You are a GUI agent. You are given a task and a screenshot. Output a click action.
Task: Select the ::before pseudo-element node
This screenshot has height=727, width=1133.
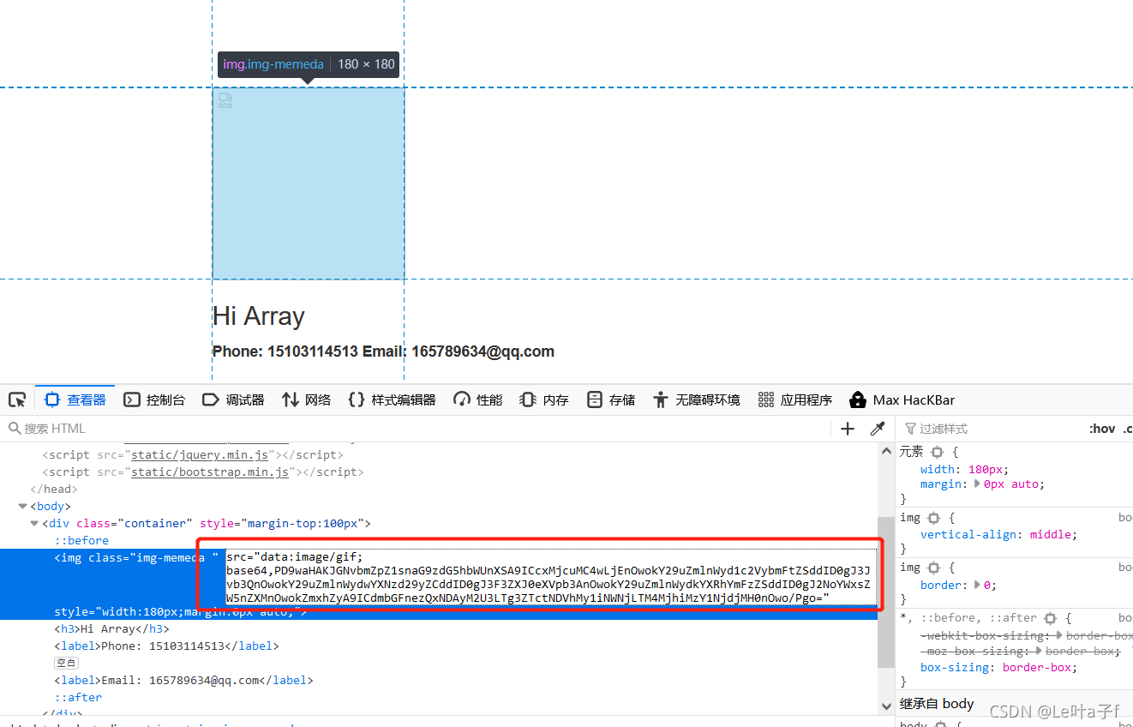coord(81,541)
